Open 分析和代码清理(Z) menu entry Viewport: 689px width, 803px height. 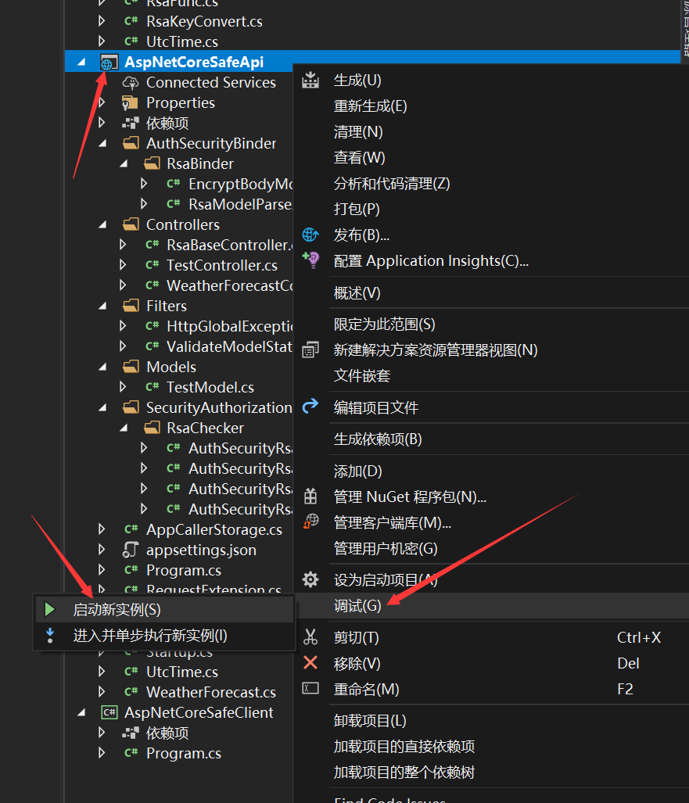coord(391,183)
